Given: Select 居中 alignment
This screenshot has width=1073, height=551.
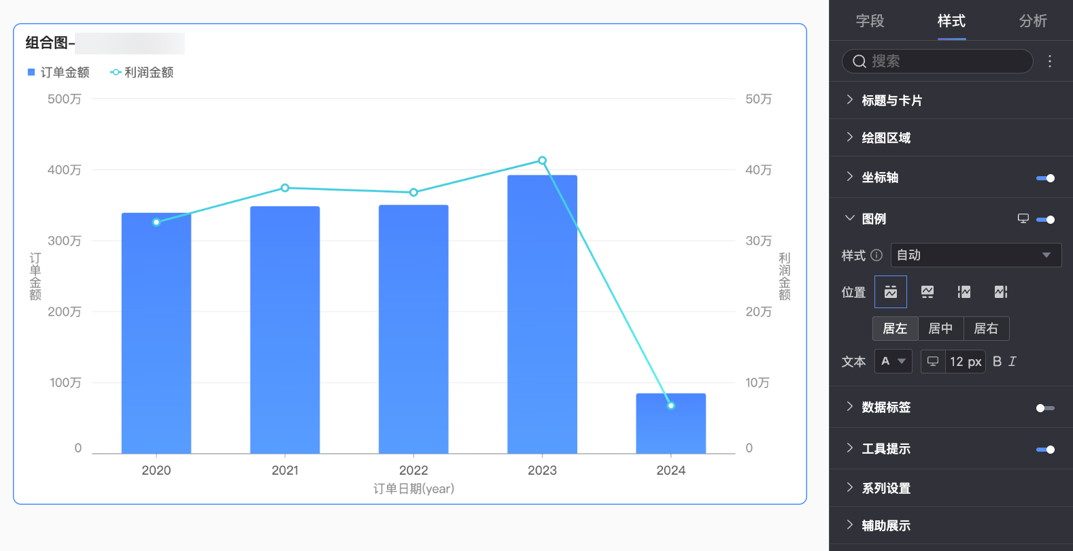Looking at the screenshot, I should [940, 329].
